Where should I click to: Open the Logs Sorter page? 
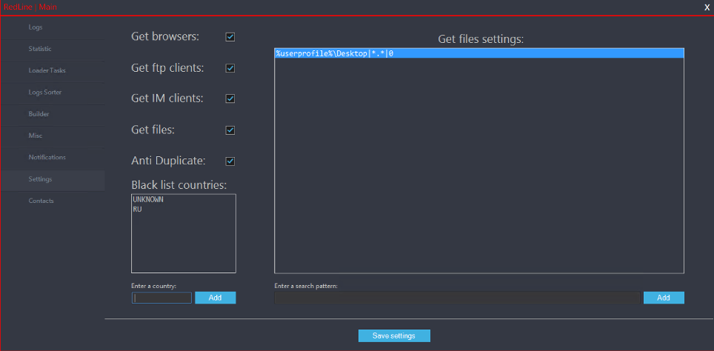click(x=45, y=93)
